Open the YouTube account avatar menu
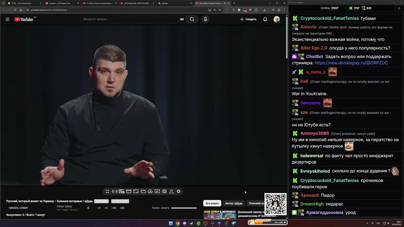 tap(276, 19)
